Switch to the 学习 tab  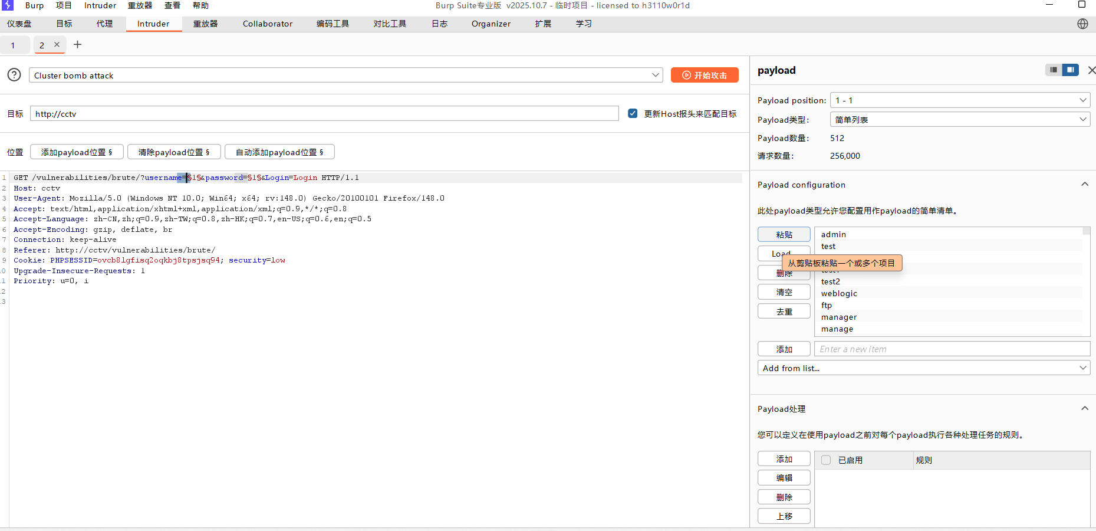(584, 24)
